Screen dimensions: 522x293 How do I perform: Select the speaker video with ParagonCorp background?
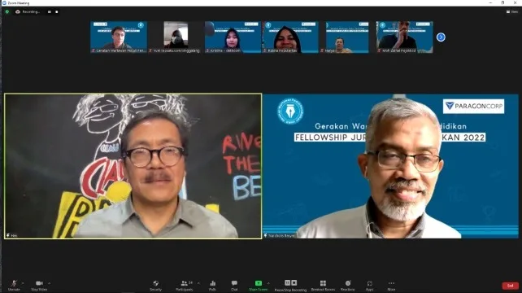[x=390, y=166]
